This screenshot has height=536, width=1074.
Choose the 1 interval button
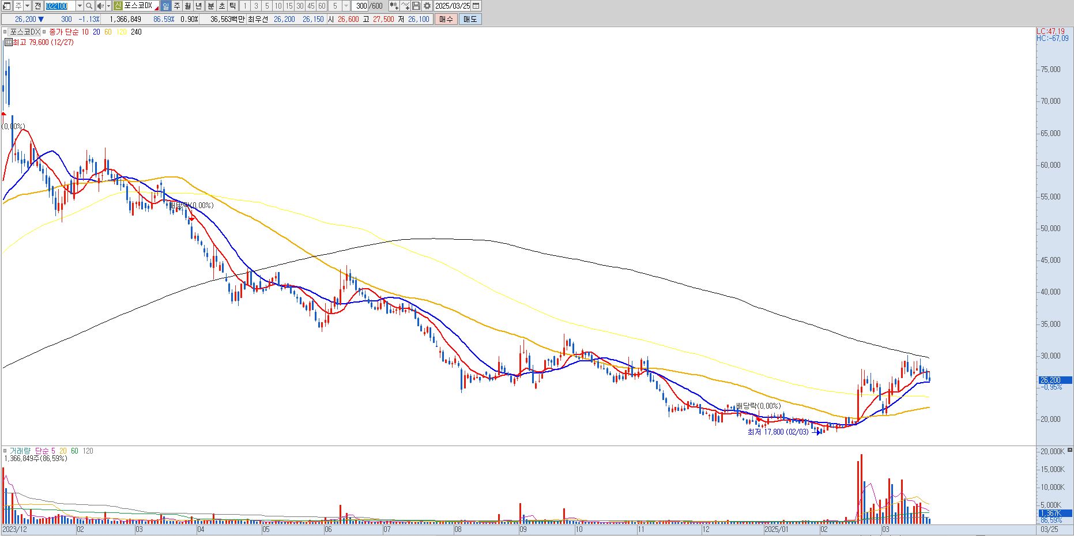tap(245, 6)
